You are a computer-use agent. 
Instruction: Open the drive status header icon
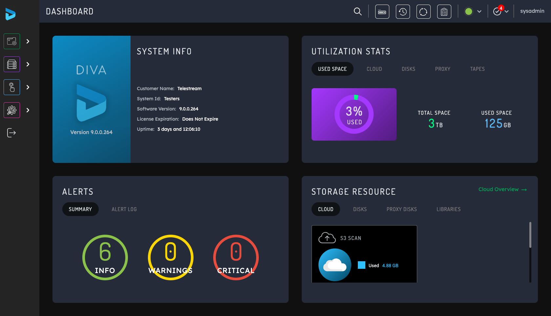pos(382,11)
